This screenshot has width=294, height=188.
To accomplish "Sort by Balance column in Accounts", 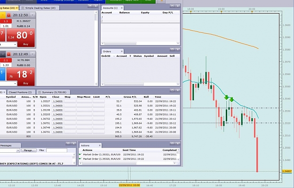I will click(124, 13).
